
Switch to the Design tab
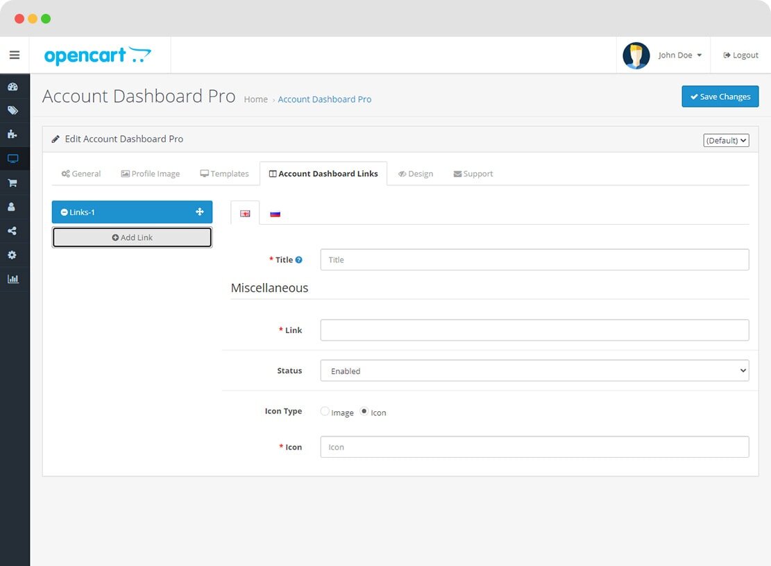point(415,174)
